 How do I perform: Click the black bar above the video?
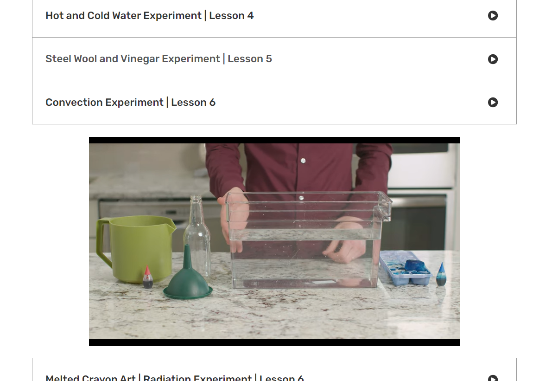[x=274, y=140]
